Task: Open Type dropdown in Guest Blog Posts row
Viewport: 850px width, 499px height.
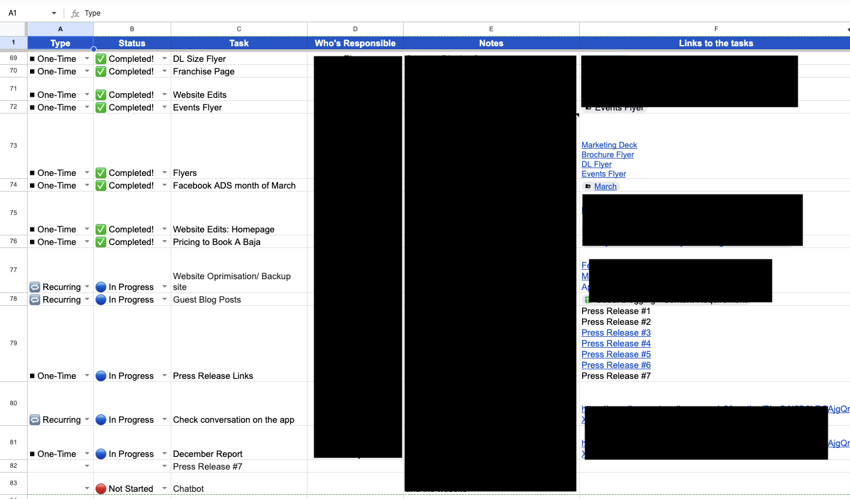Action: pos(87,300)
